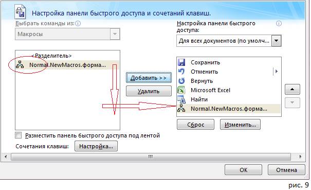Click the horizontal scrollbar thumb
311x190 pixels.
pyautogui.click(x=151, y=157)
